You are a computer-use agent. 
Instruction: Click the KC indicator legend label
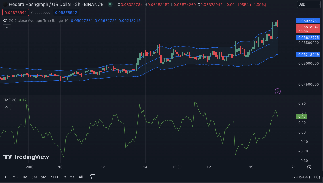pos(5,21)
